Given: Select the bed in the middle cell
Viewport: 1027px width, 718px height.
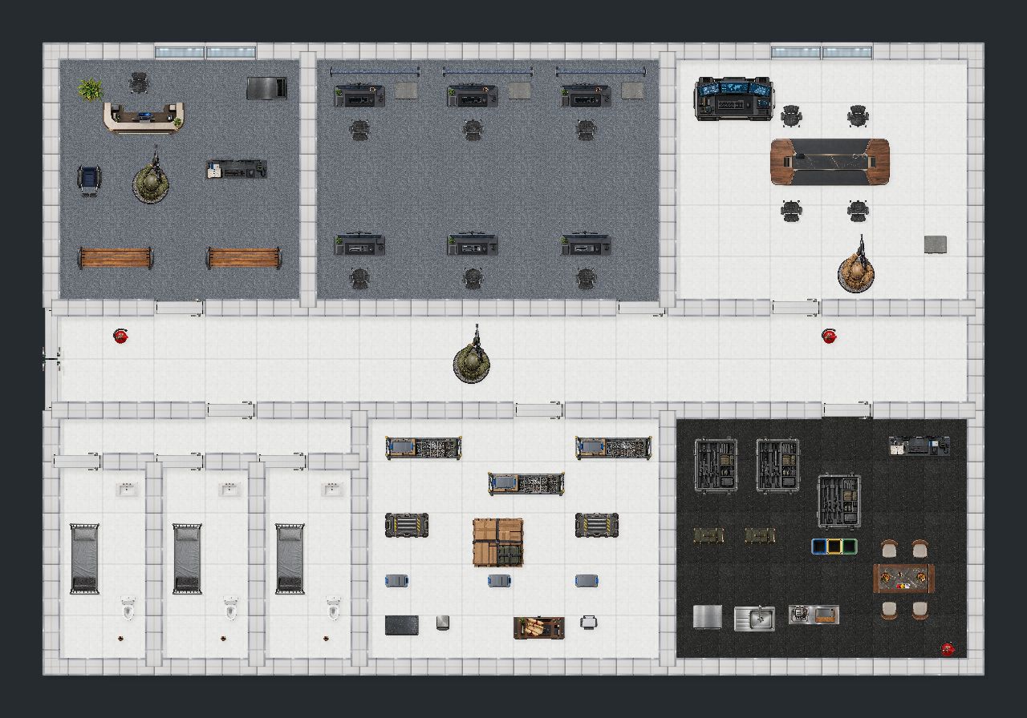Looking at the screenshot, I should 188,559.
